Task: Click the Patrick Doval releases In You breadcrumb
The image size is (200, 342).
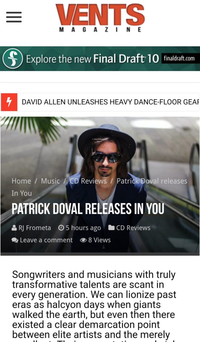Action: pyautogui.click(x=99, y=187)
